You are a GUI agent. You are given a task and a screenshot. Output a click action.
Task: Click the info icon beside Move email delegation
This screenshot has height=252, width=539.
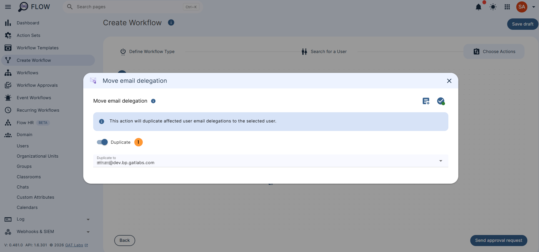[153, 101]
